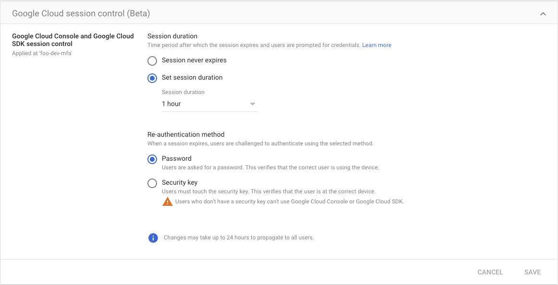The height and width of the screenshot is (285, 558).
Task: Click the '1 hour' session duration value
Action: pyautogui.click(x=171, y=104)
